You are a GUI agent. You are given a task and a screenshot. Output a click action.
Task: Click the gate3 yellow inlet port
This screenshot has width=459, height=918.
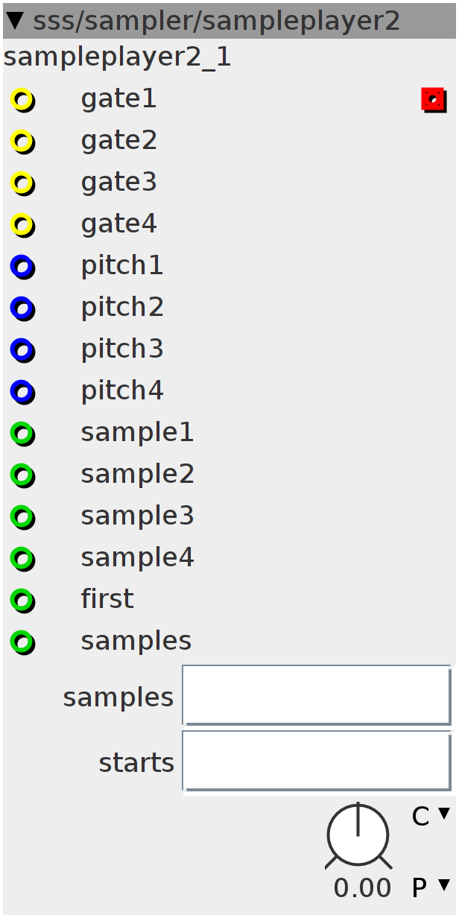22,183
